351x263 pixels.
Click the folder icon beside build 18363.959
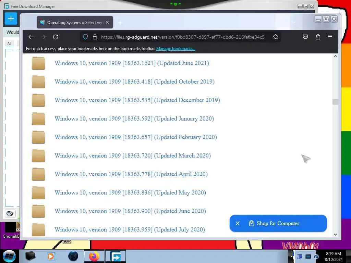coord(38,230)
